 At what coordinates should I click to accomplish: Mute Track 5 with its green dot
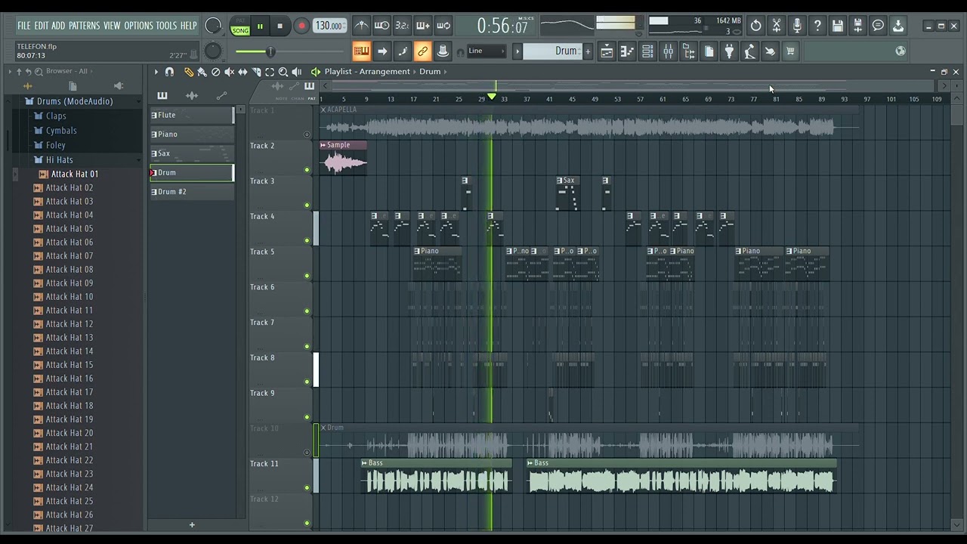307,276
